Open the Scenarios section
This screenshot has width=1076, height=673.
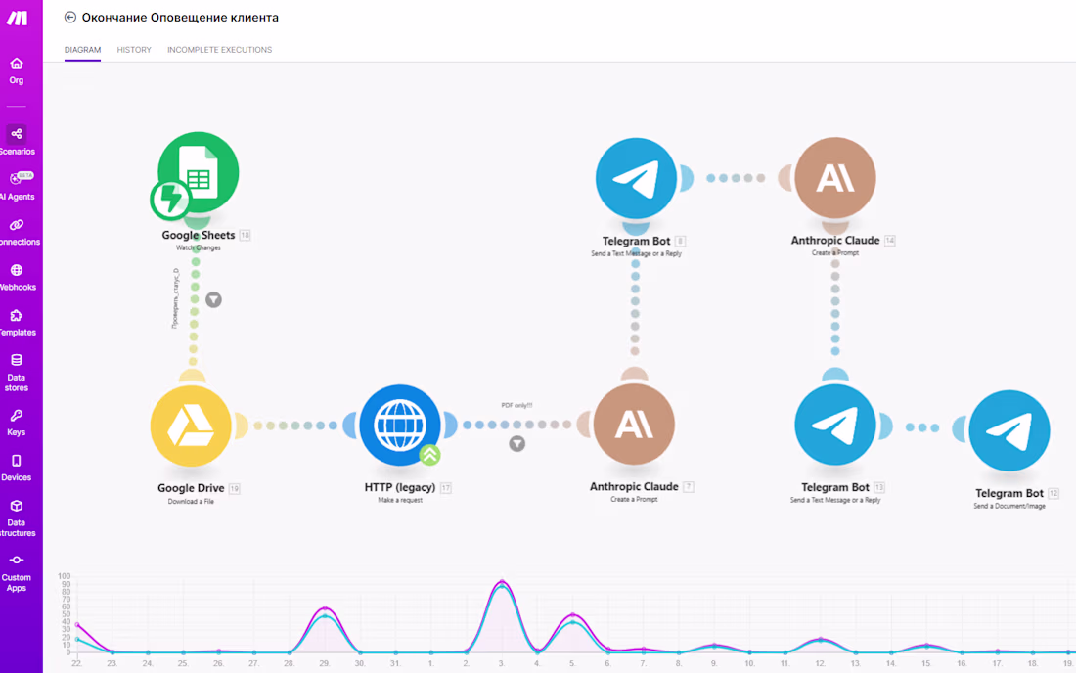(x=17, y=141)
